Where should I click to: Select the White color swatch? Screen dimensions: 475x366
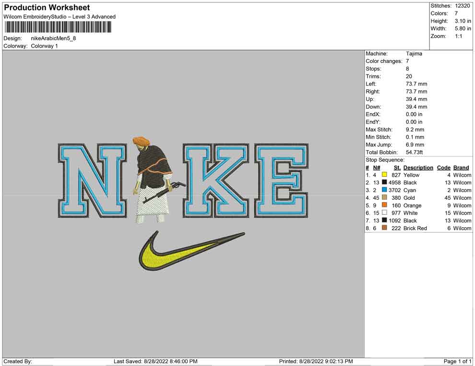(384, 213)
